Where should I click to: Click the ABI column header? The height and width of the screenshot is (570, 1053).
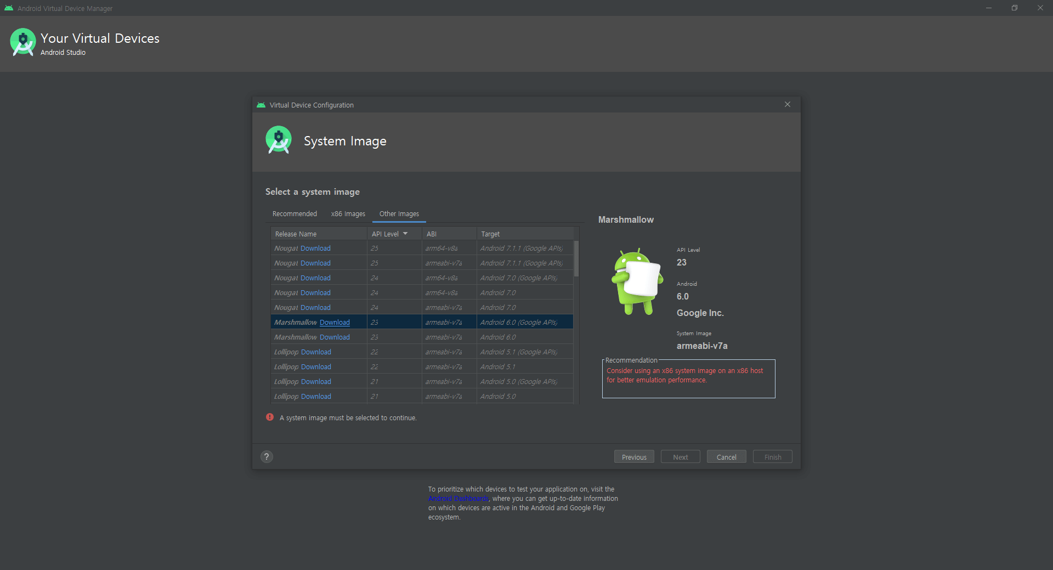pyautogui.click(x=449, y=234)
